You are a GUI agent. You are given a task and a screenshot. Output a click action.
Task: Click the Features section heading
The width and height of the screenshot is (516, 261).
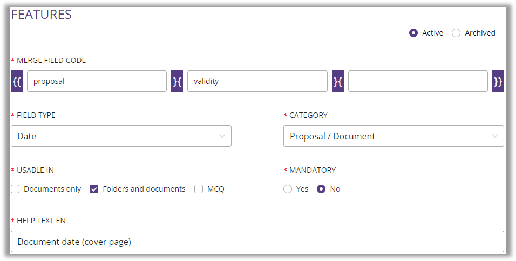42,15
